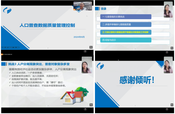This screenshot has width=175, height=114.
Task: Open the more options icon in slideshow controls
Action: [16, 47]
